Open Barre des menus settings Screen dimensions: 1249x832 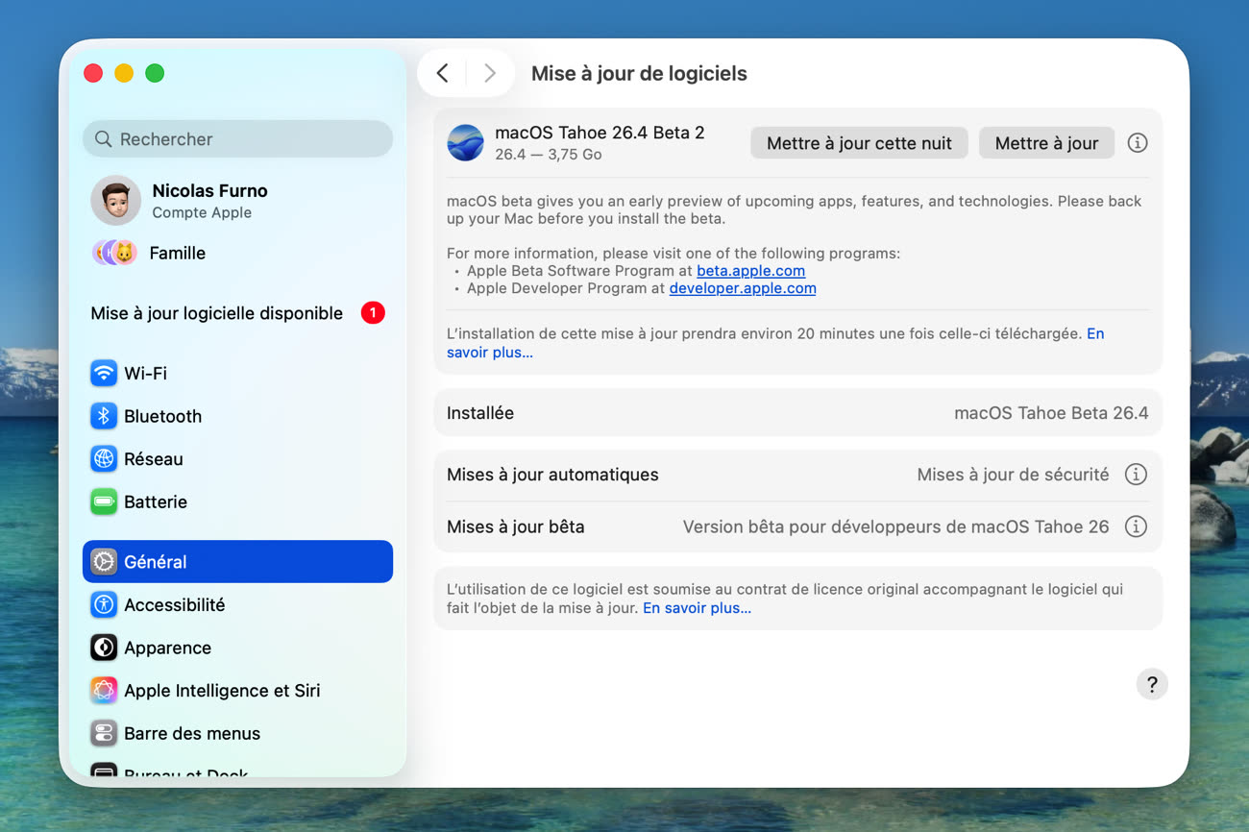[x=191, y=733]
